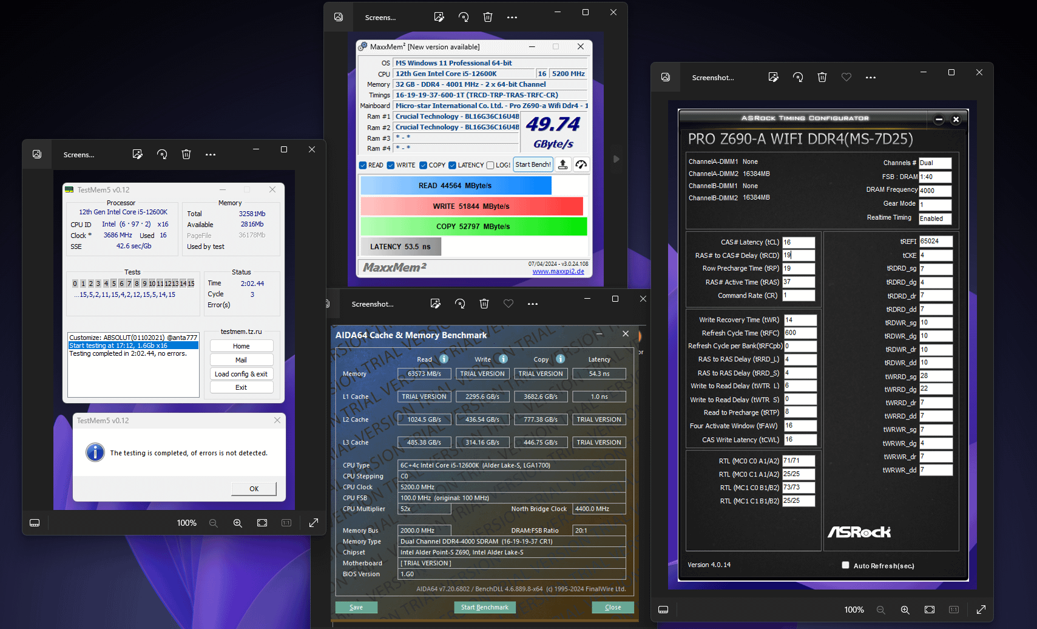Zoom in on the TestMem5 screenshot
Screen dimensions: 1037x629
pos(238,523)
